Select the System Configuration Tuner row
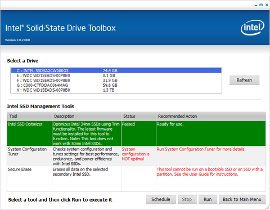 click(136, 156)
